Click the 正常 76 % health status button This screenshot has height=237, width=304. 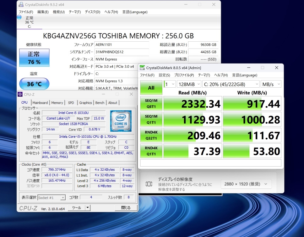pos(34,58)
